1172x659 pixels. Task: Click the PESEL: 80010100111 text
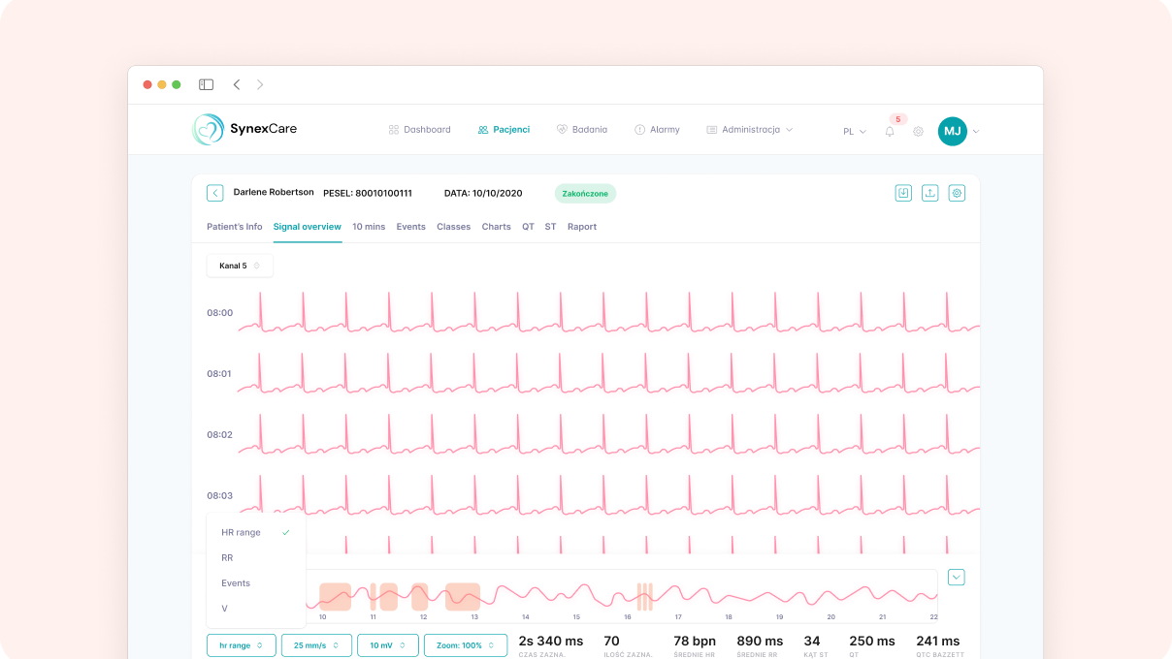(368, 194)
